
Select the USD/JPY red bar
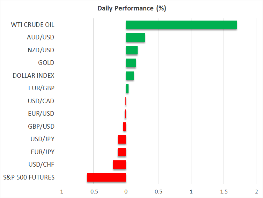pyautogui.click(x=122, y=139)
